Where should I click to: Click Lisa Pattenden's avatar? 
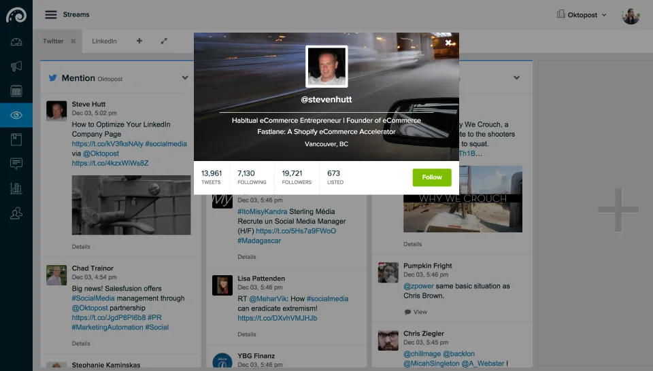pyautogui.click(x=222, y=285)
